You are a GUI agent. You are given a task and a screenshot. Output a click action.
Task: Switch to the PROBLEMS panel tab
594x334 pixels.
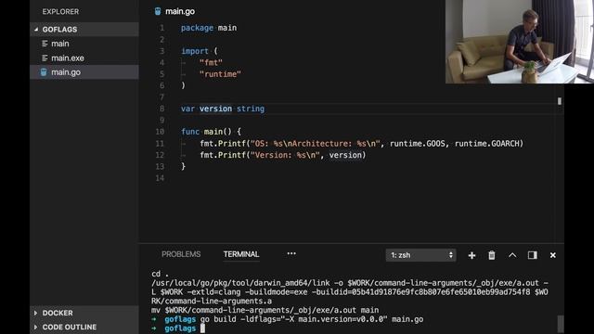181,254
